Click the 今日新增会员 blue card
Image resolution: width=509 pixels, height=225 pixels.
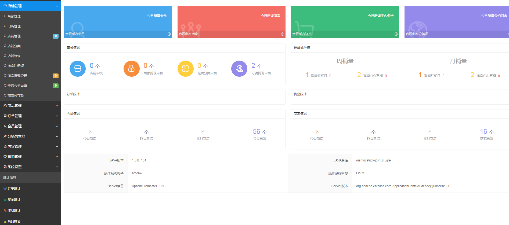tap(118, 19)
